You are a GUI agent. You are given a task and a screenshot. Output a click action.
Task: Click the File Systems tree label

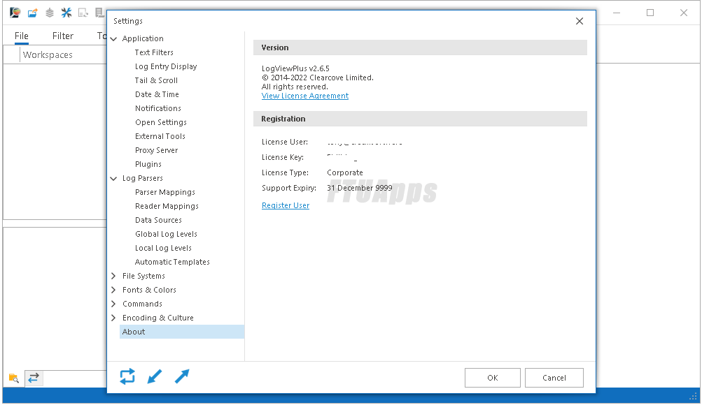[143, 276]
